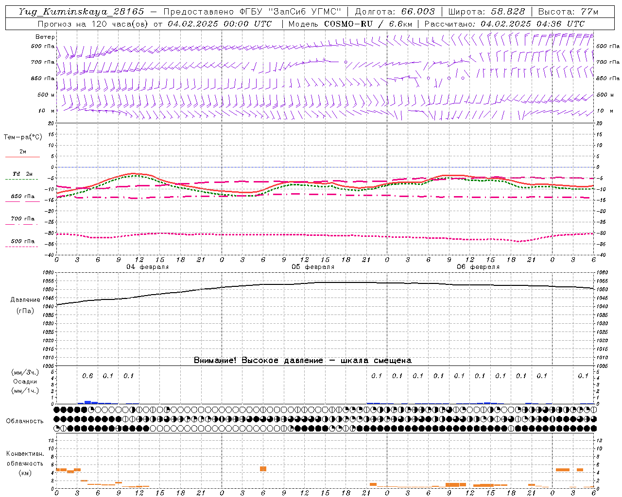Image resolution: width=622 pixels, height=497 pixels.
Task: Click the 06 февраля date label
Action: [x=478, y=267]
